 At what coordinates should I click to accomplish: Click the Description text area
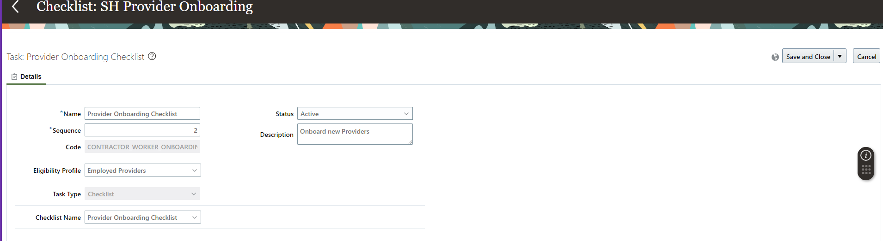tap(355, 134)
